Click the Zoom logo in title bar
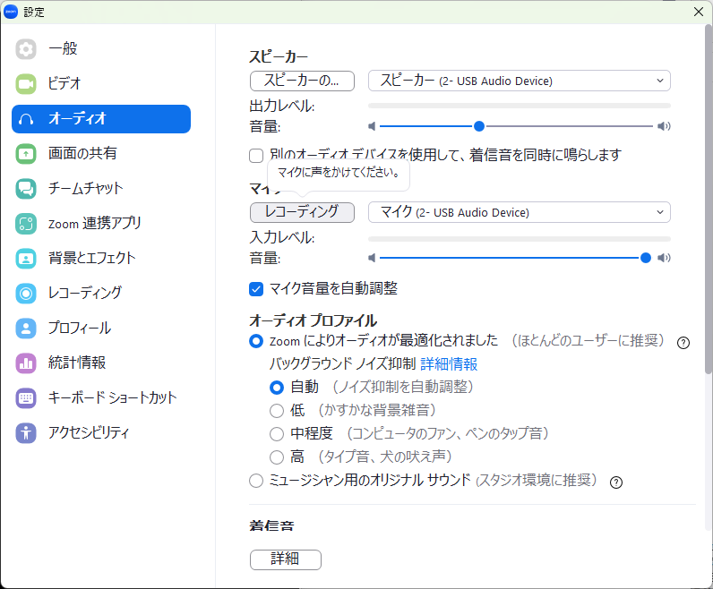 pos(11,12)
